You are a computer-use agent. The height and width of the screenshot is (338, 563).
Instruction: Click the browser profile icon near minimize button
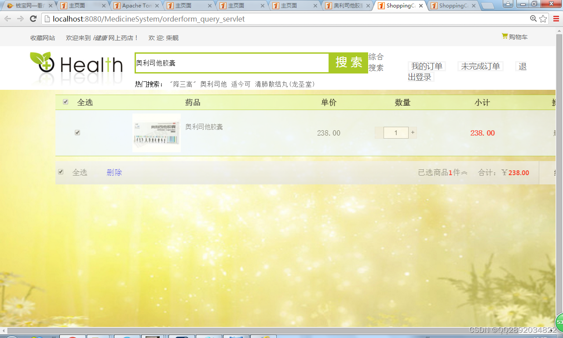point(508,4)
